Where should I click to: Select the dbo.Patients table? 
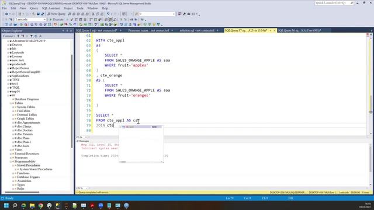pos(25,134)
